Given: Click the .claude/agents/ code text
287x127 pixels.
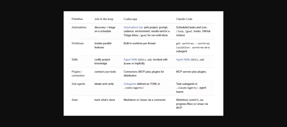Looking at the screenshot, I should 187,88.
